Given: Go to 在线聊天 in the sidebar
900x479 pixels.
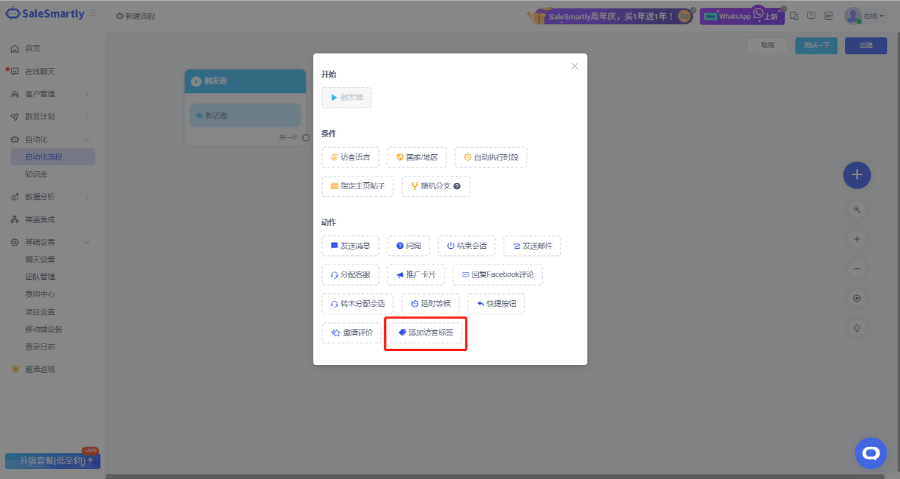Looking at the screenshot, I should point(39,72).
